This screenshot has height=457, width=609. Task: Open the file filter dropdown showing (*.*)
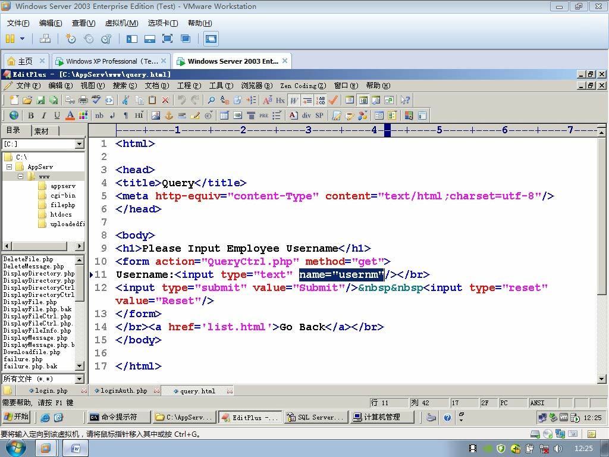(80, 378)
